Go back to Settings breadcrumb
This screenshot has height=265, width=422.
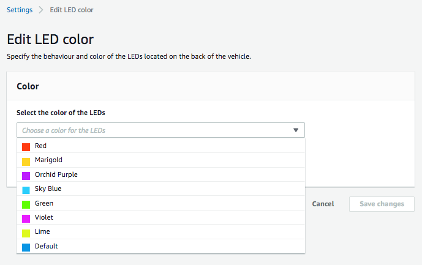19,10
